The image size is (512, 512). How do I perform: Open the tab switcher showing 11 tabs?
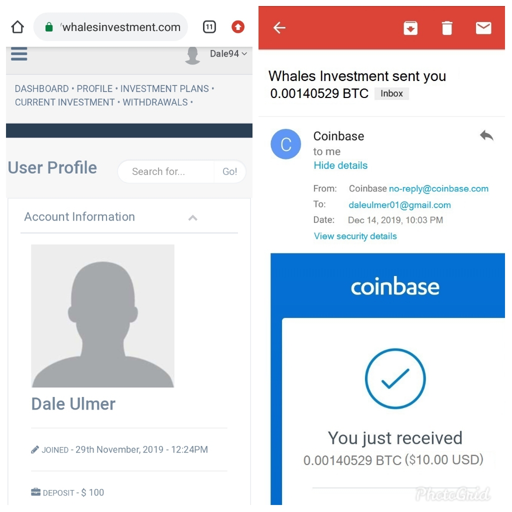[209, 27]
